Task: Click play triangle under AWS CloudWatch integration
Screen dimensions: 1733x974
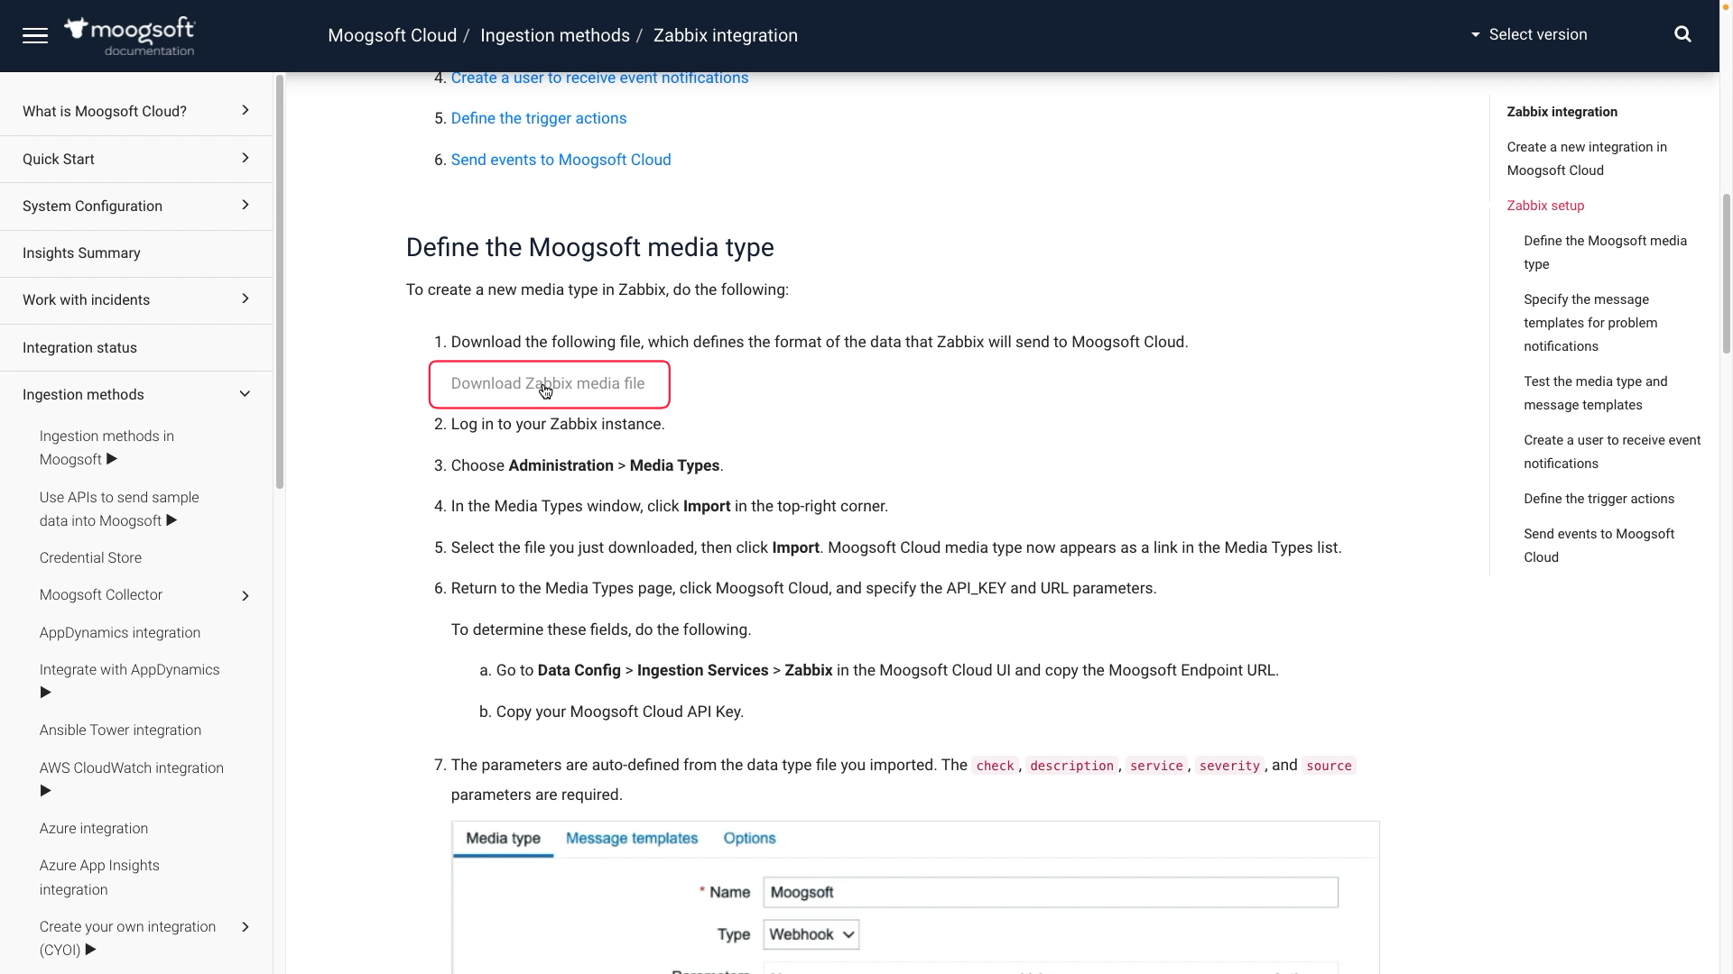Action: 45,791
